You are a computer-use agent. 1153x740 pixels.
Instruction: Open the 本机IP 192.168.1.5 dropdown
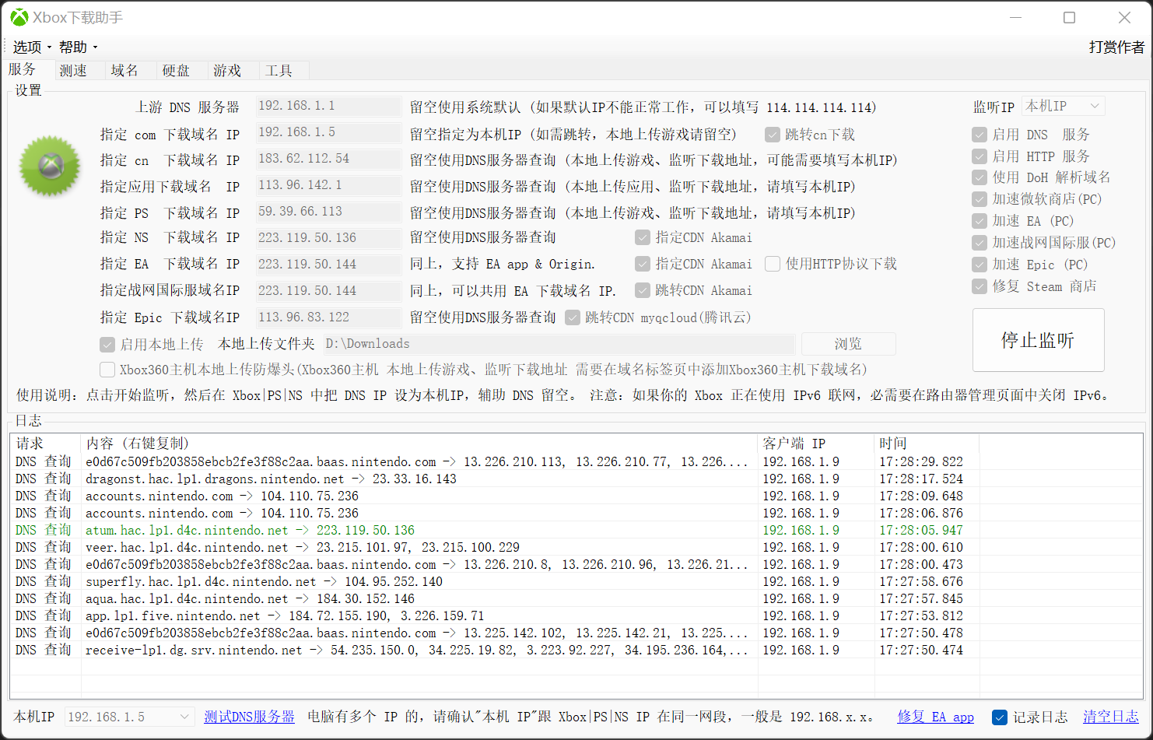(129, 717)
